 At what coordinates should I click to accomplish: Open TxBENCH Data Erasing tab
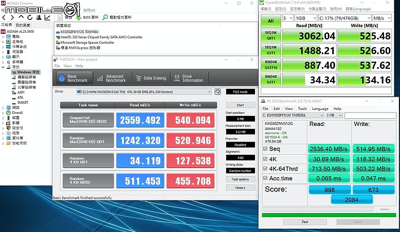coord(151,78)
